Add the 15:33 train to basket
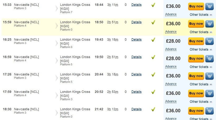 pyautogui.click(x=209, y=6)
